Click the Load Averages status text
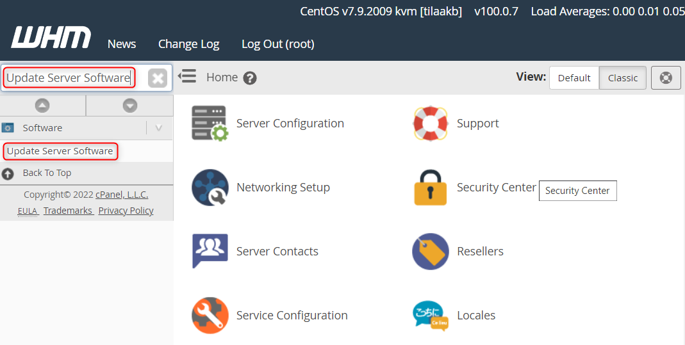Screen dimensions: 685x345 (607, 12)
